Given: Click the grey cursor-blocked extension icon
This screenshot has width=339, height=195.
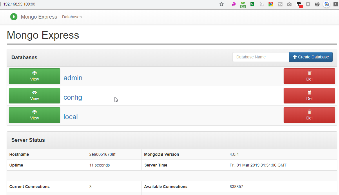Looking at the screenshot, I should (262, 4).
